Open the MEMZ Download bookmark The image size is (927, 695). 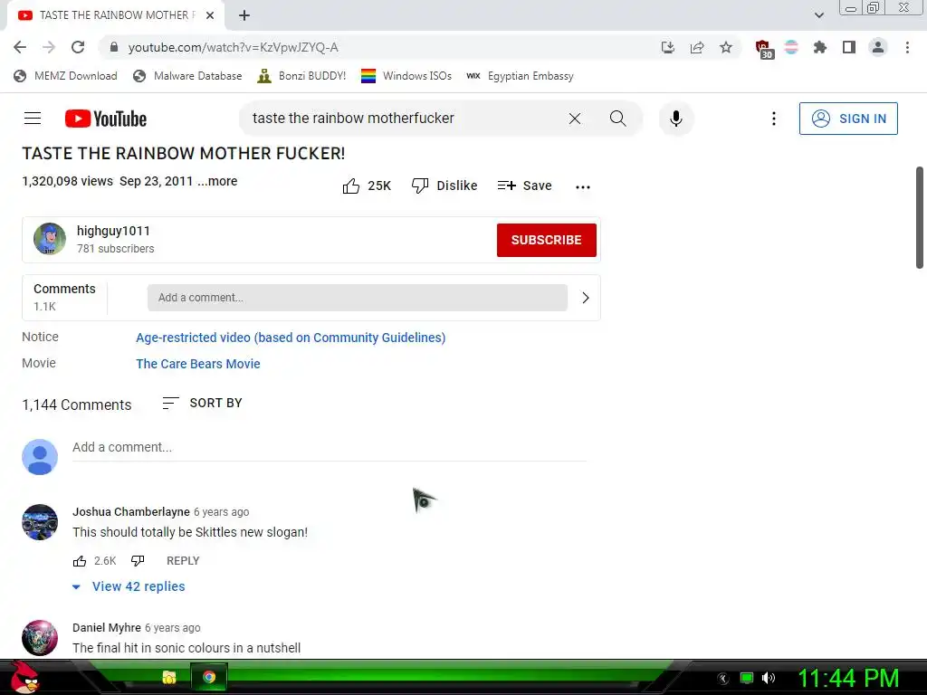pyautogui.click(x=65, y=76)
